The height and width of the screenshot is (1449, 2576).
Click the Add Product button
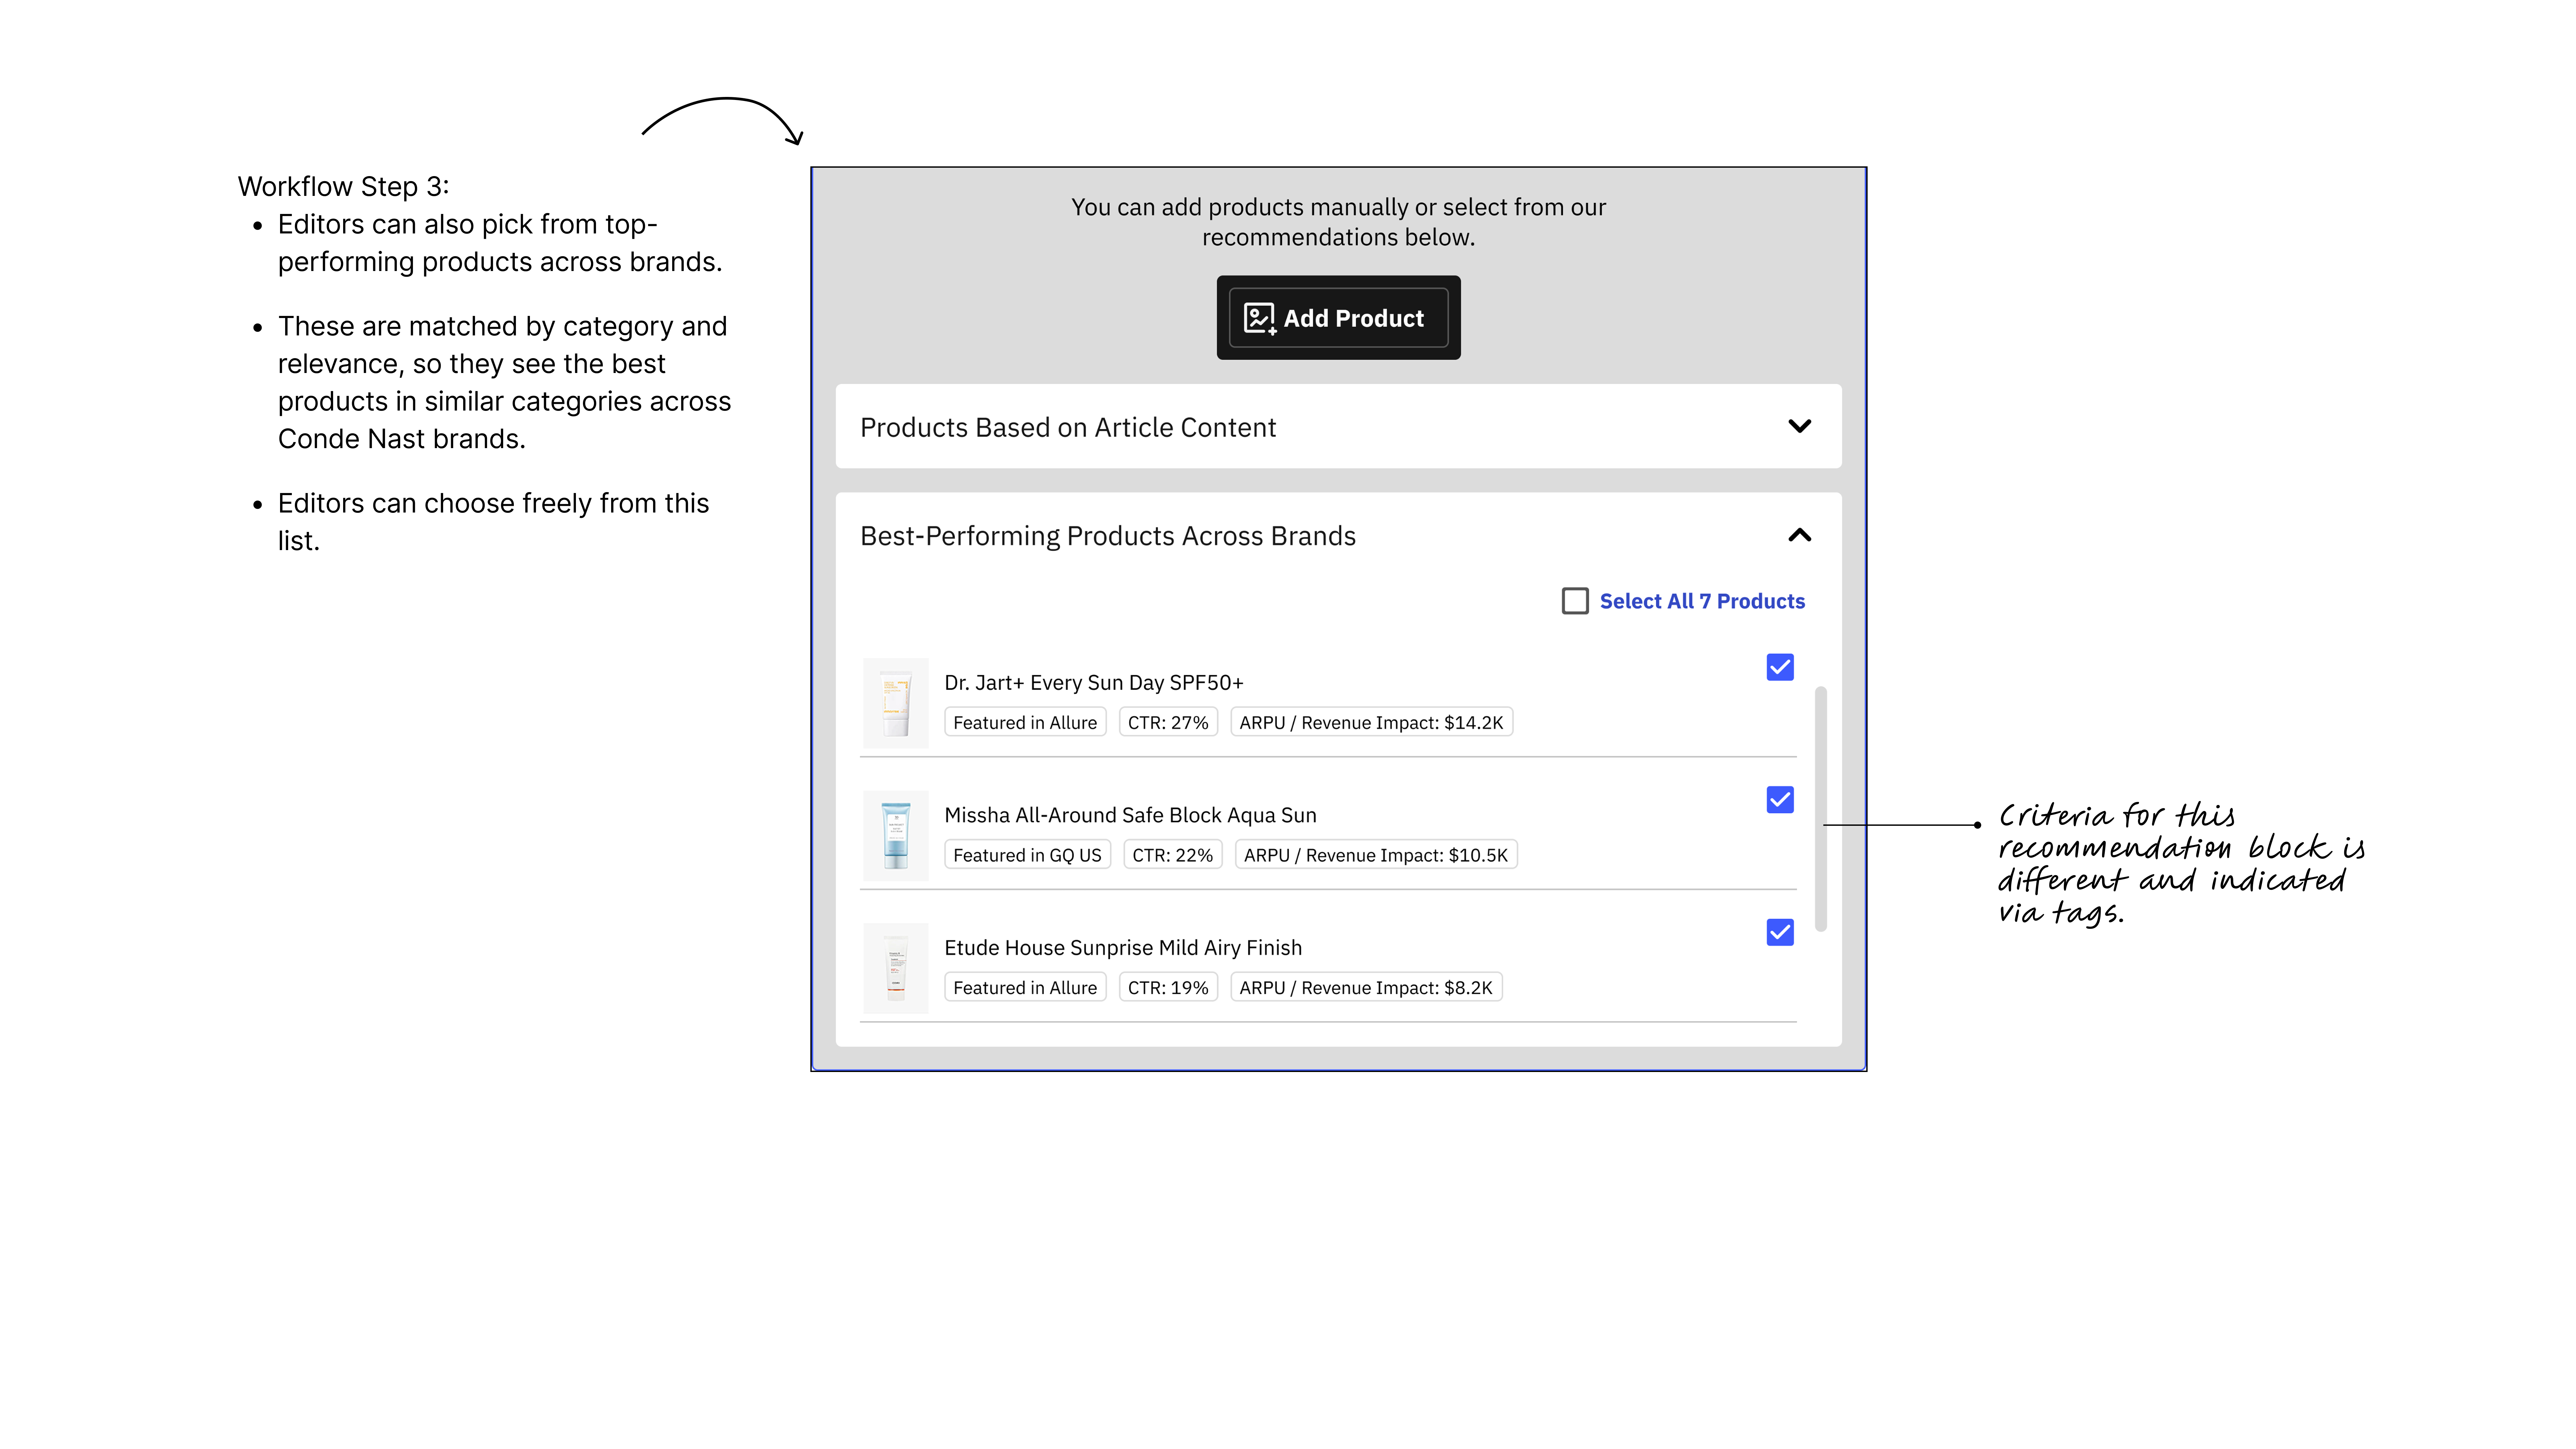coord(1338,318)
